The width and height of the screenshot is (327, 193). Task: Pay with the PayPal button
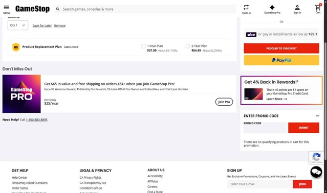point(281,60)
